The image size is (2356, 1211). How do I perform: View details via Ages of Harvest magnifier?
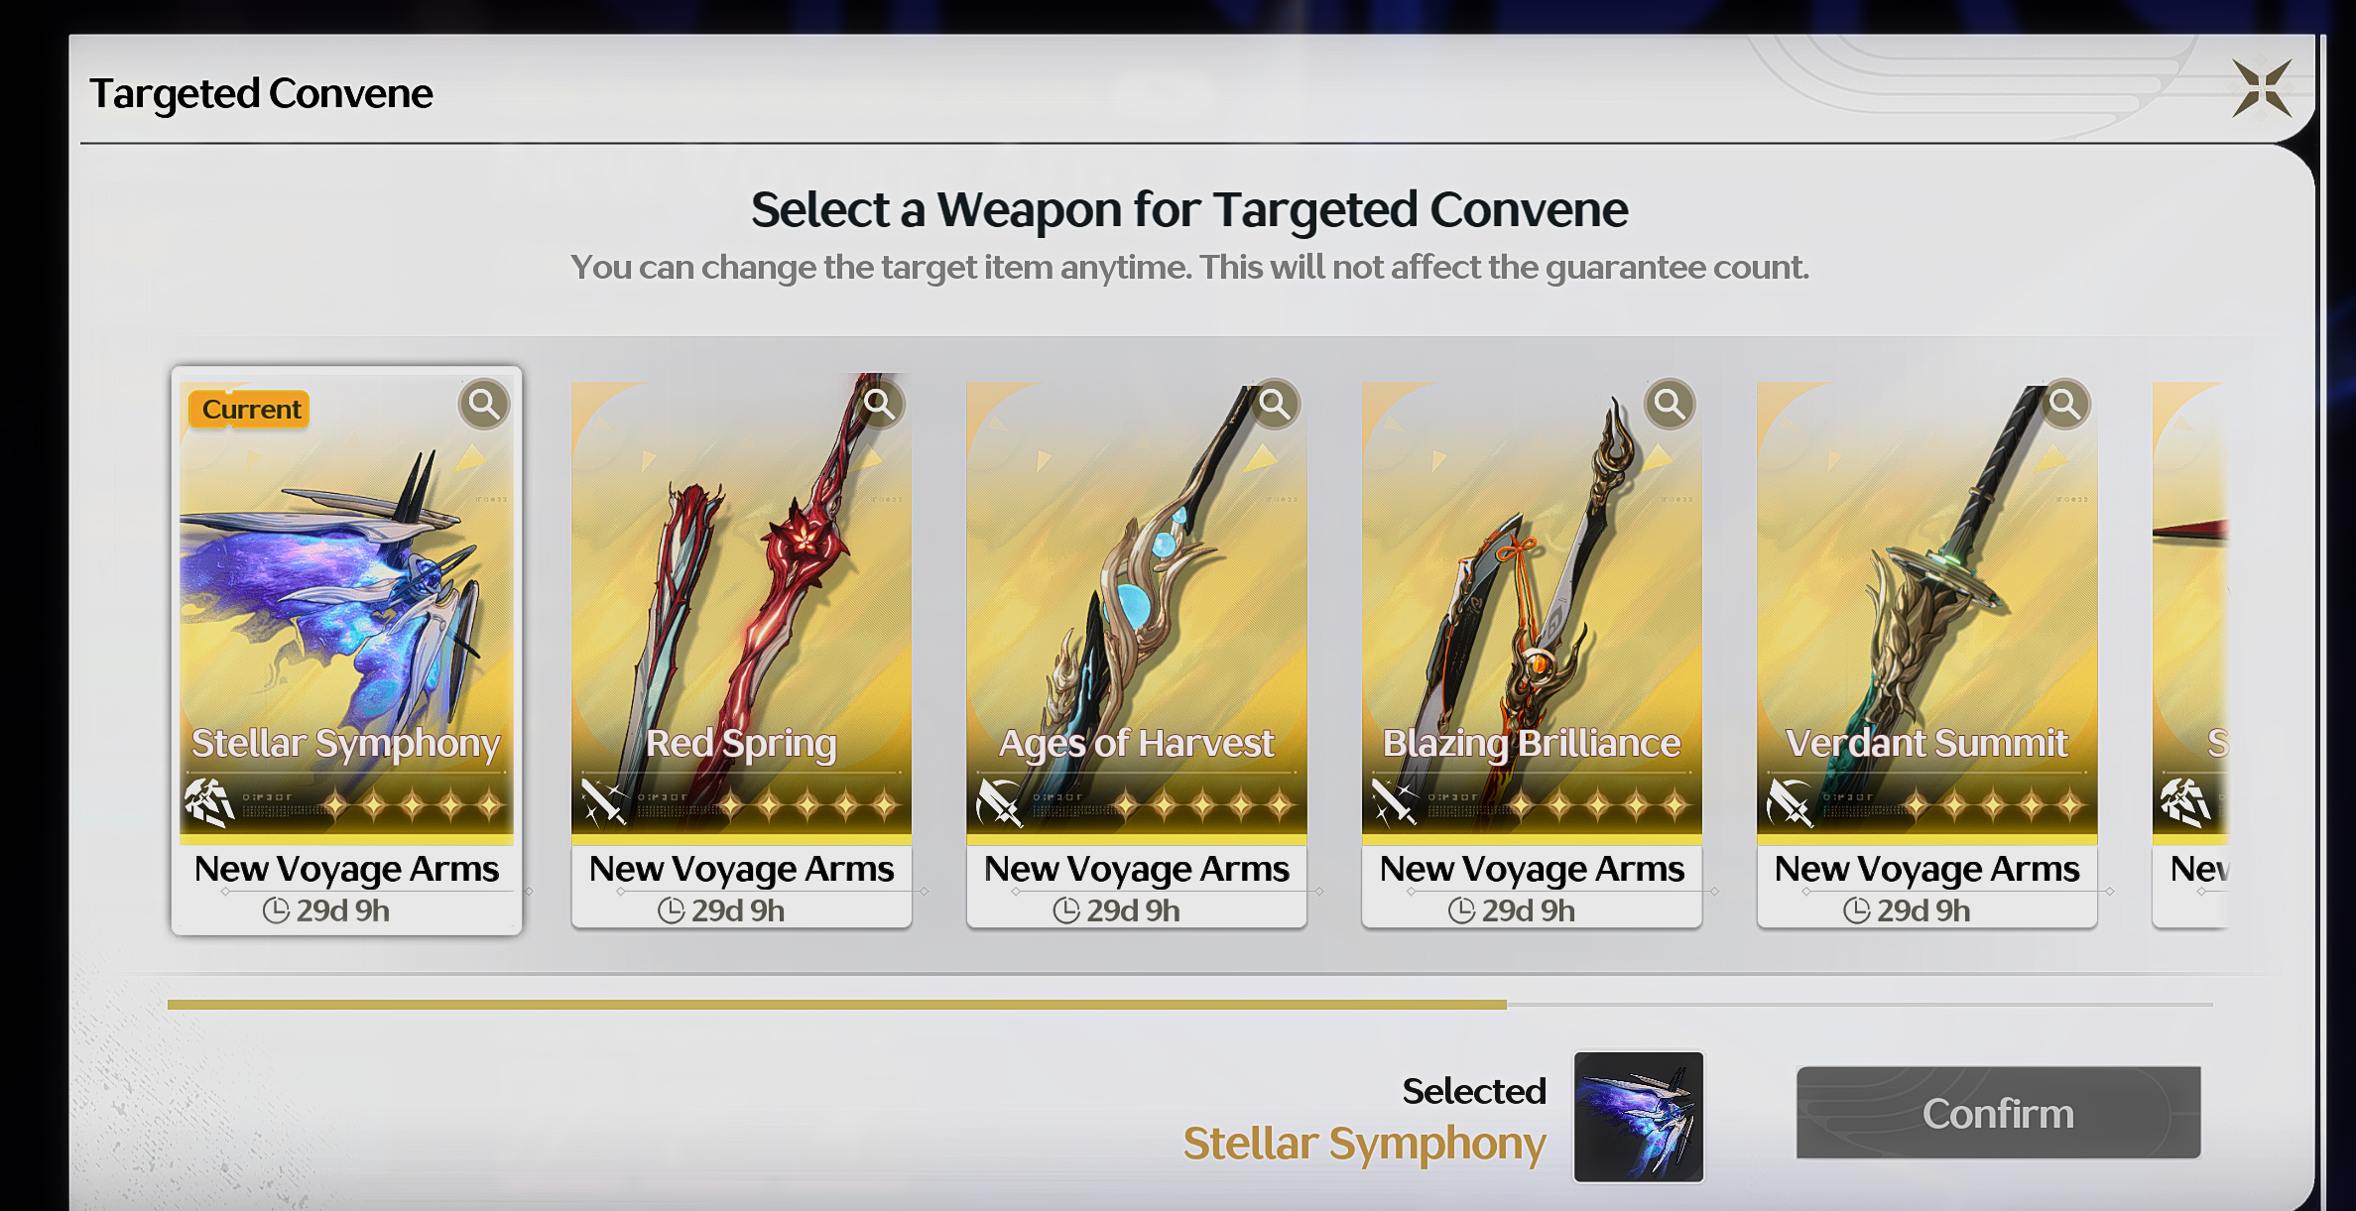point(1275,405)
